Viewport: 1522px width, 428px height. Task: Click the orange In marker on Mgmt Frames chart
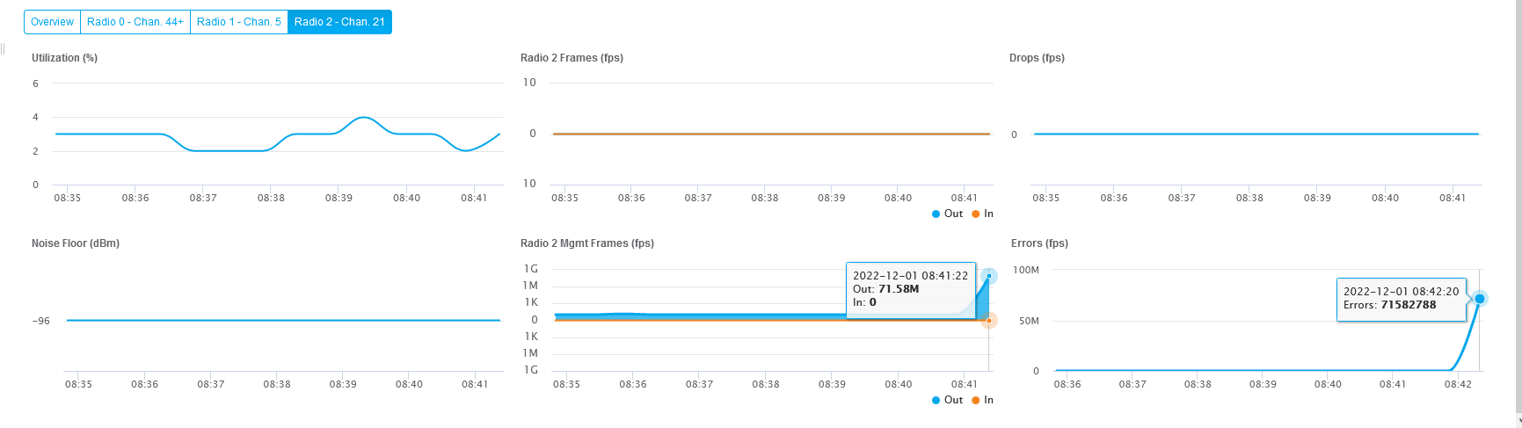989,321
